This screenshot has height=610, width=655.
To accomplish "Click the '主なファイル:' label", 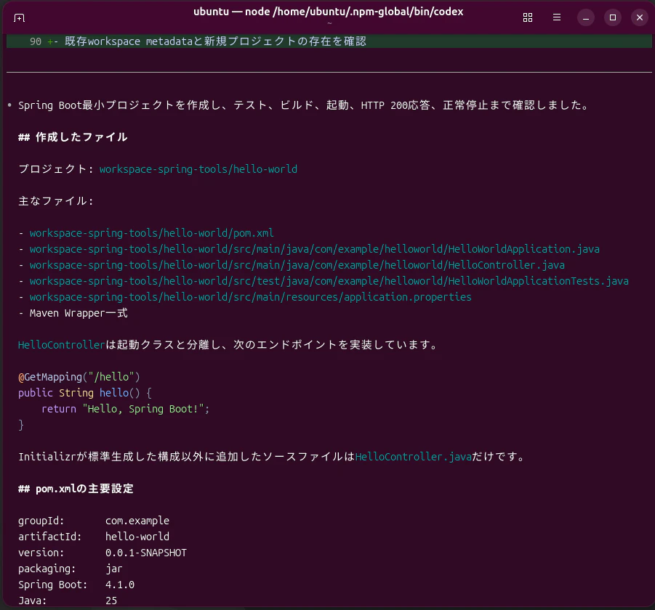I will click(x=55, y=200).
